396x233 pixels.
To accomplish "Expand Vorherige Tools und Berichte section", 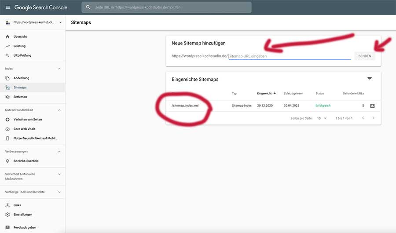I will [59, 192].
